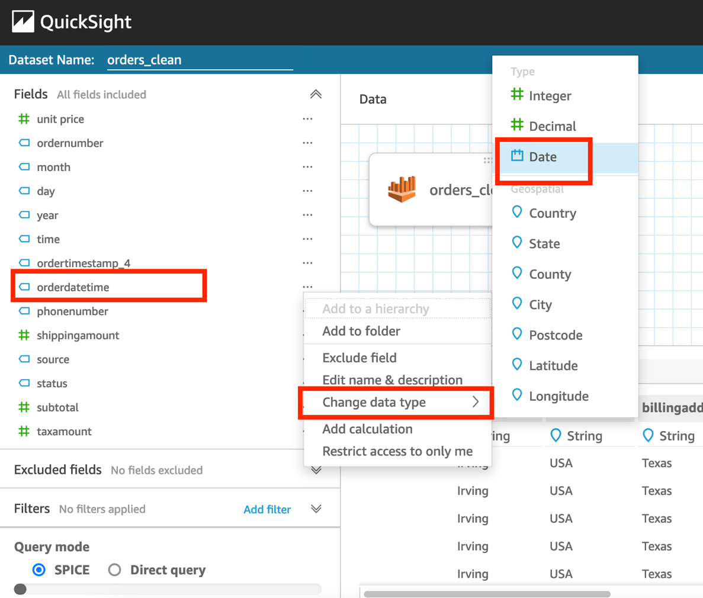The height and width of the screenshot is (598, 703).
Task: Click the hash icon beside taxamount
Action: point(24,431)
